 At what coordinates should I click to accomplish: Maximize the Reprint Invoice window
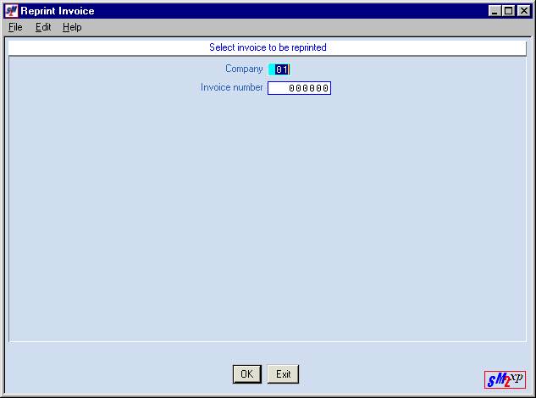click(x=508, y=11)
